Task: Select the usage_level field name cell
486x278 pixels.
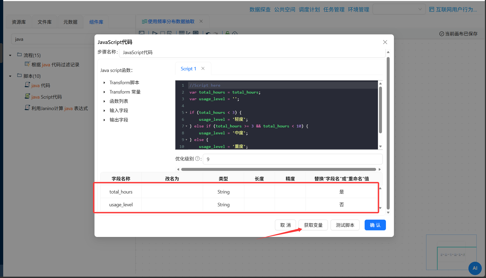Action: click(x=121, y=204)
